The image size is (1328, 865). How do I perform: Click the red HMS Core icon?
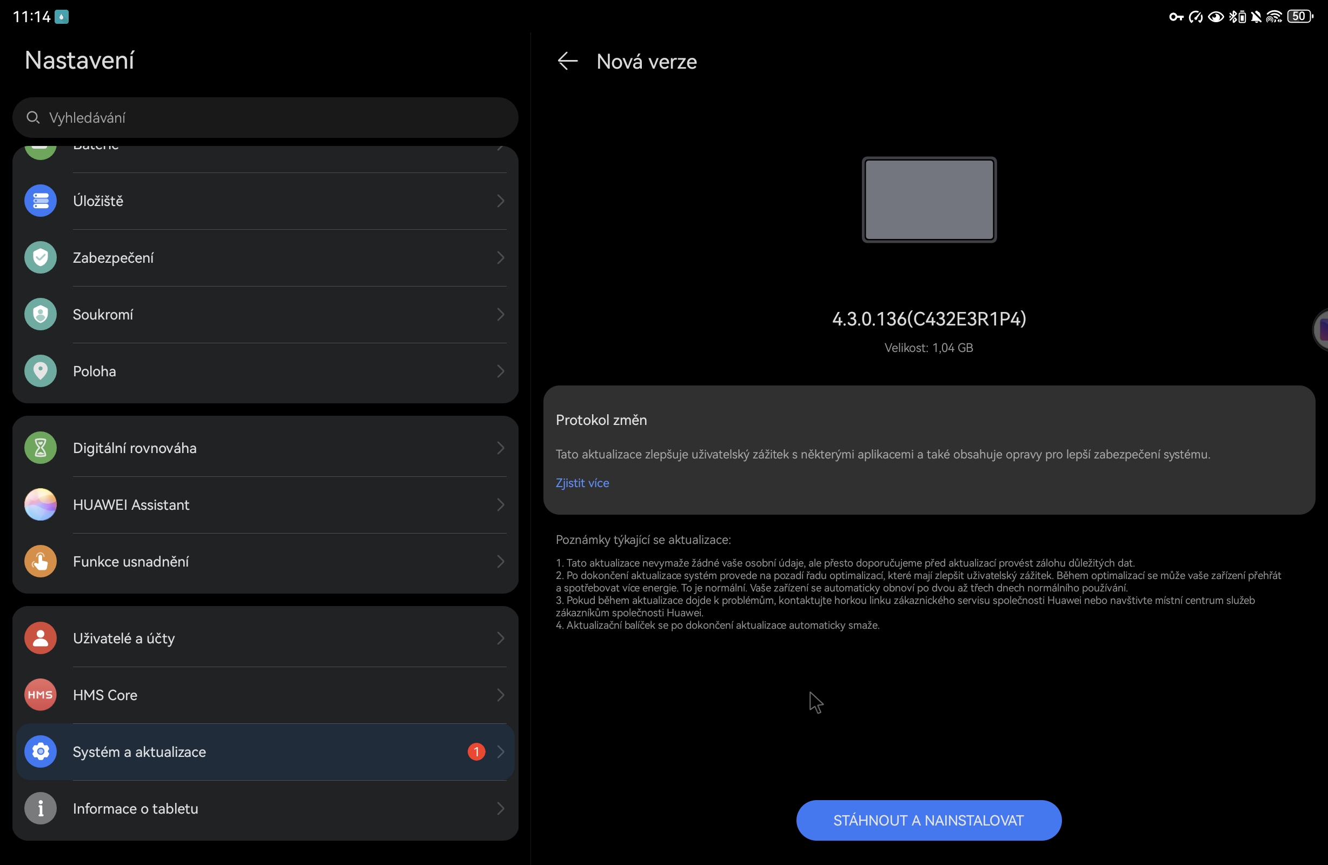click(40, 695)
